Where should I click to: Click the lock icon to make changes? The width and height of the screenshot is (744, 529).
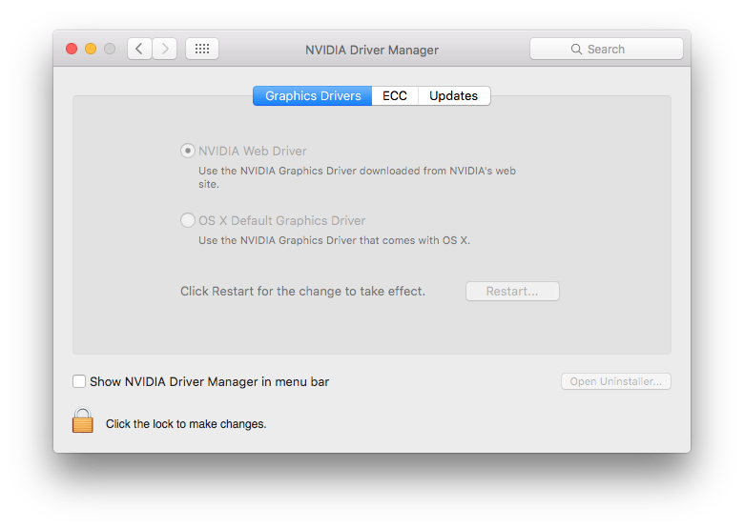coord(83,420)
